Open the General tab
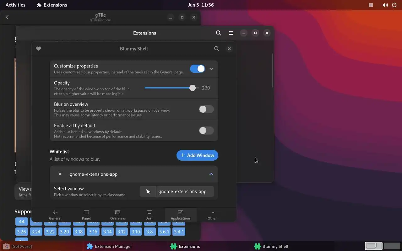The height and width of the screenshot is (251, 402). (x=55, y=215)
